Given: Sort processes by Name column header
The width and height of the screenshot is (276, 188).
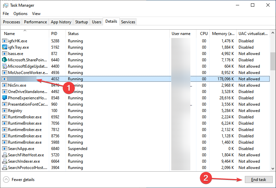Looking at the screenshot, I should click(x=9, y=34).
